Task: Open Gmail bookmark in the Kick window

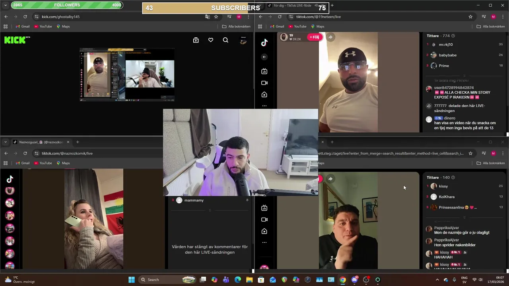Action: coord(22,27)
